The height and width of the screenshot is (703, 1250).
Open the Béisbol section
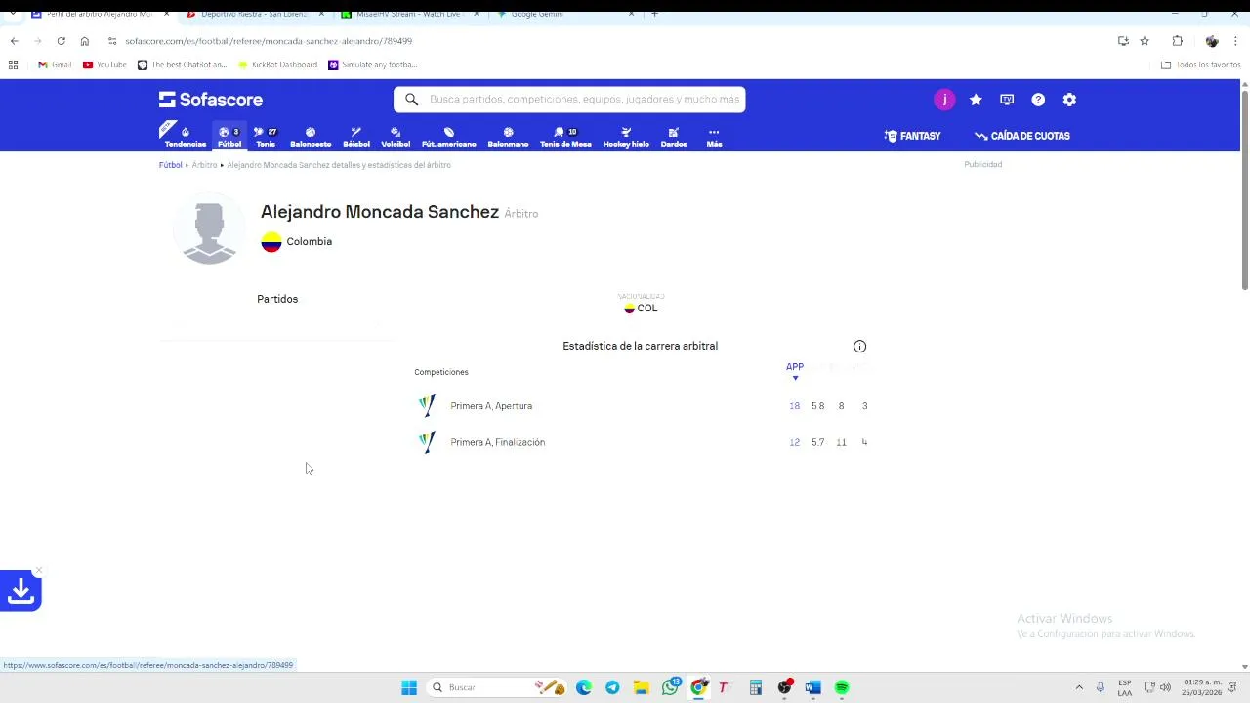point(356,137)
